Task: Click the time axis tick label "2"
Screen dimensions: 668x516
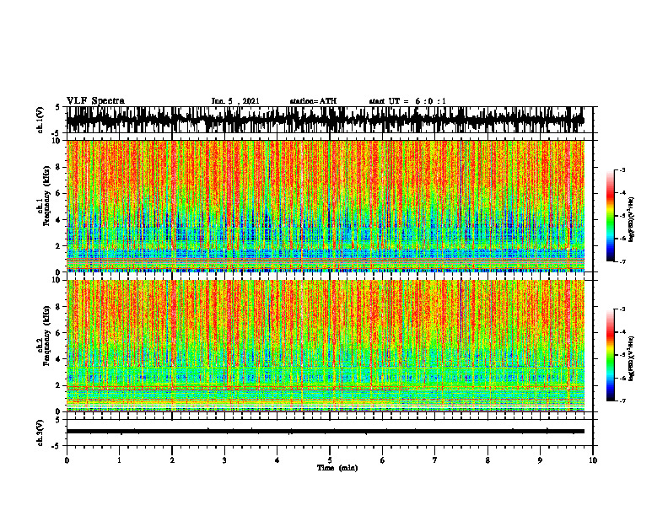Action: coord(172,460)
